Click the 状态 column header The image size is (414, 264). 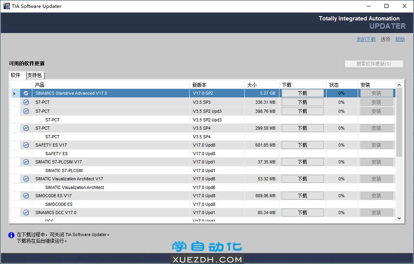pyautogui.click(x=342, y=85)
